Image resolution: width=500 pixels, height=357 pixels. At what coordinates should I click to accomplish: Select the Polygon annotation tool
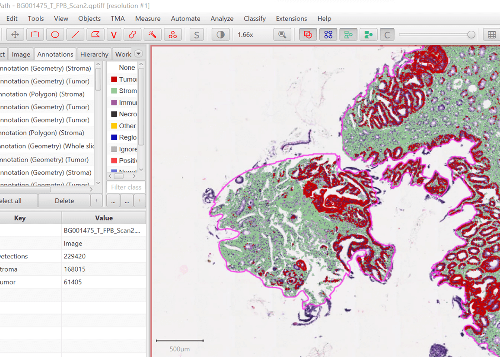pos(95,35)
